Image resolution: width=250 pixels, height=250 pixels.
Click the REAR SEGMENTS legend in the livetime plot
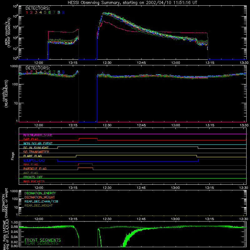pyautogui.click(x=42, y=243)
